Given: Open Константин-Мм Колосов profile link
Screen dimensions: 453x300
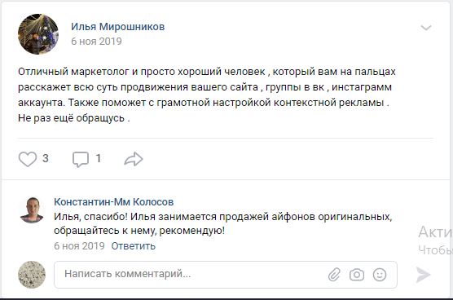Looking at the screenshot, I should coord(114,201).
